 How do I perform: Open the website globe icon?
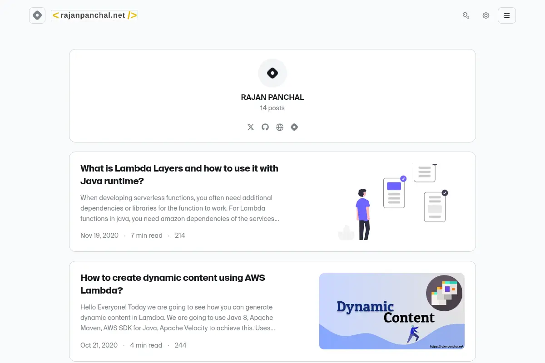click(280, 127)
